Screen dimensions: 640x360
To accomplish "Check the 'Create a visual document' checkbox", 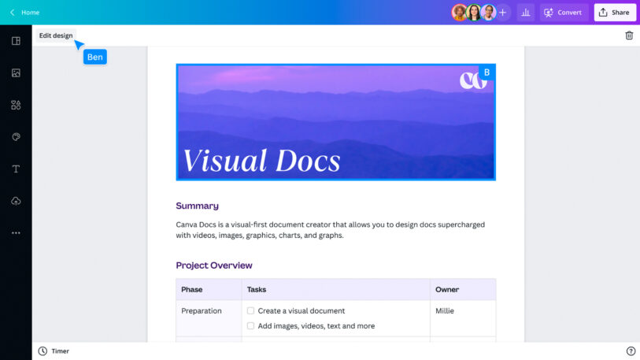I will (250, 310).
